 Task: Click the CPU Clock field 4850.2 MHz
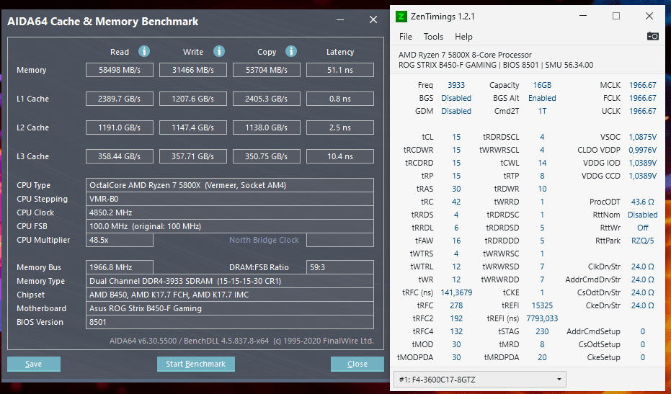tap(230, 212)
